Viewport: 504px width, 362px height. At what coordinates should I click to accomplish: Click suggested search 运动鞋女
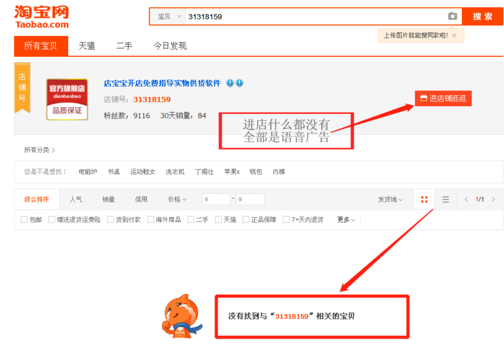pyautogui.click(x=143, y=172)
